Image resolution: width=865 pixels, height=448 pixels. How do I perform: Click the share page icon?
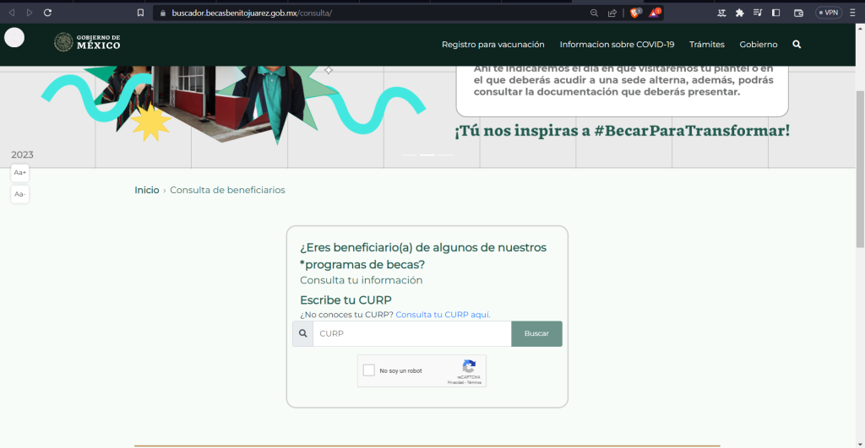612,13
